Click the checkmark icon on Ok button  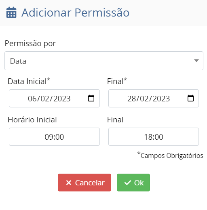point(127,183)
